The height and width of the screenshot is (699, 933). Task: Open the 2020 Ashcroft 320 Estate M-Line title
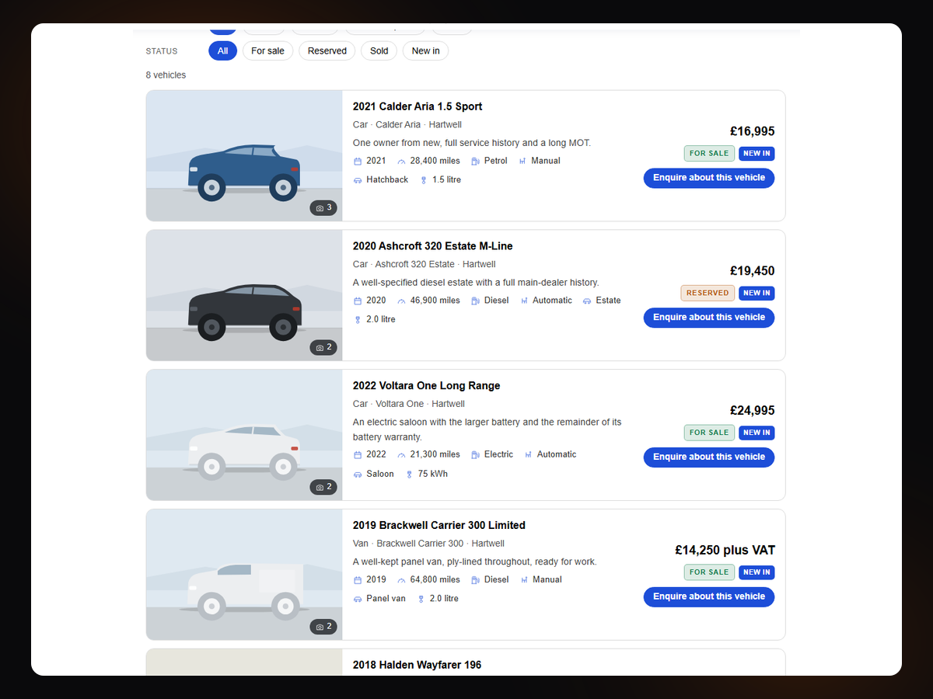(432, 246)
